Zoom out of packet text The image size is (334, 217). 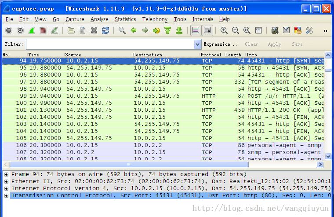coord(236,30)
